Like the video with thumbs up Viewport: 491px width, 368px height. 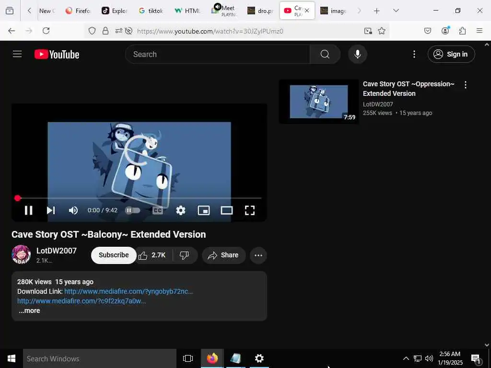[x=152, y=255]
